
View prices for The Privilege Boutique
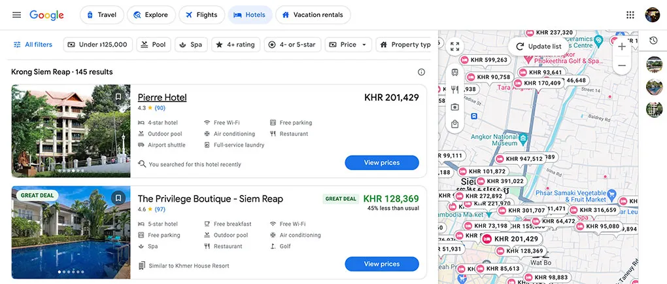(382, 264)
